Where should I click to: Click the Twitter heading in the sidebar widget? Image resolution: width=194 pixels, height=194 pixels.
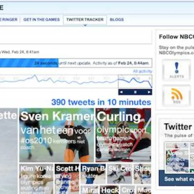pyautogui.click(x=178, y=127)
